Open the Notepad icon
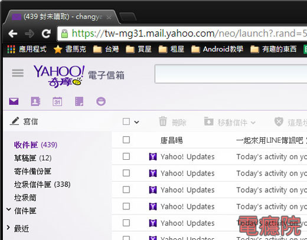Image resolution: width=307 pixels, height=240 pixels. coord(79,101)
